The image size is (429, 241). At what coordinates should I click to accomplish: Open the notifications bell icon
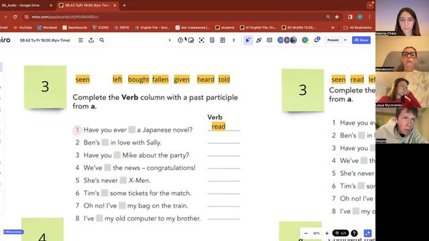pyautogui.click(x=316, y=40)
